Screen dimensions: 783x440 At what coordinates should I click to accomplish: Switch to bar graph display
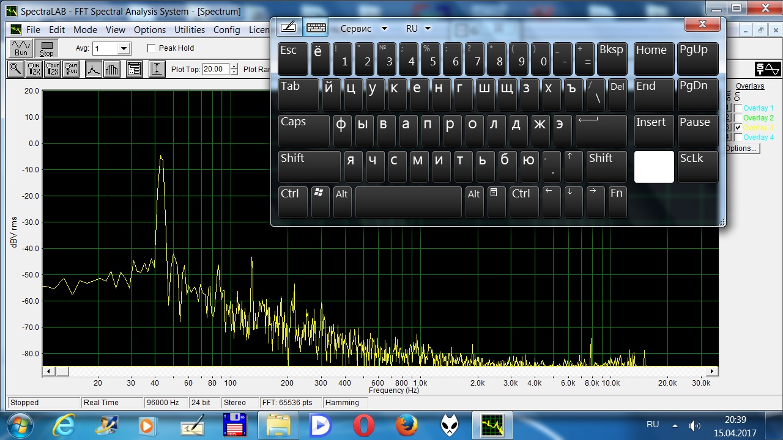(x=111, y=69)
